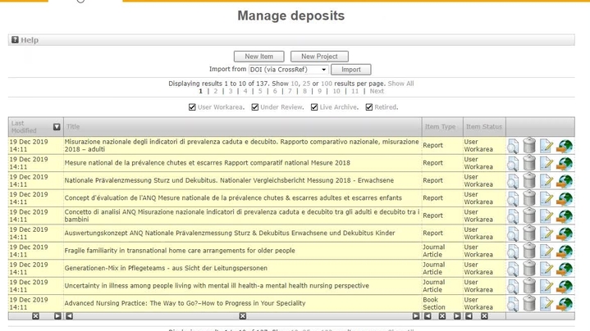The height and width of the screenshot is (331, 590).
Task: Delete the Mesure national de la prévalence item
Action: pyautogui.click(x=529, y=163)
